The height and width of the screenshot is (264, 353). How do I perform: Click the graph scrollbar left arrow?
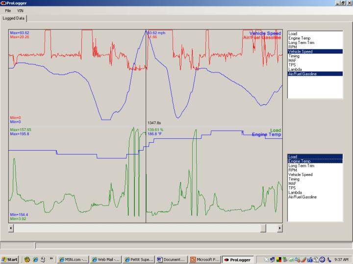coord(11,228)
